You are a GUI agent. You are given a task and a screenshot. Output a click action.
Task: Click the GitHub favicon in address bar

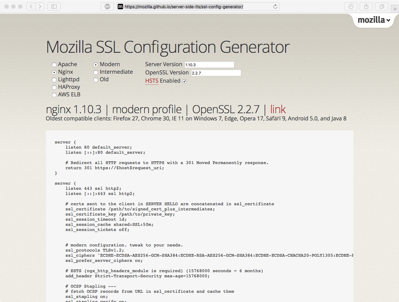(x=120, y=6)
